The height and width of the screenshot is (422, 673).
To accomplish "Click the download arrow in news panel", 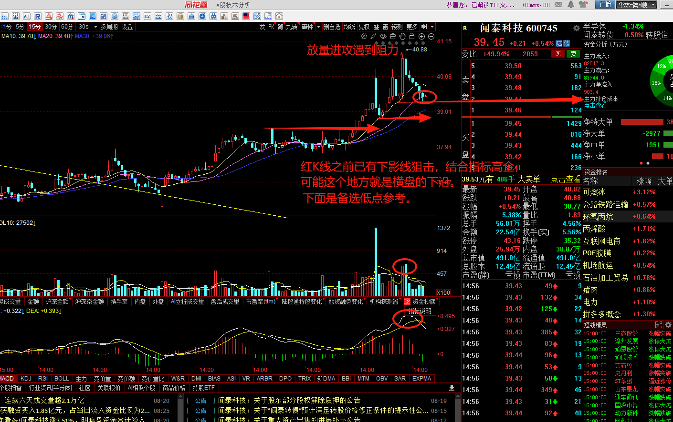I will tap(452, 388).
